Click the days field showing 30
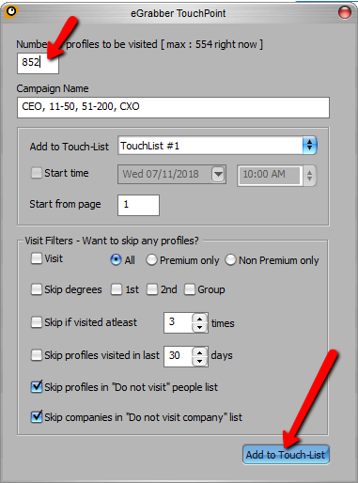This screenshot has height=483, width=358. point(178,356)
